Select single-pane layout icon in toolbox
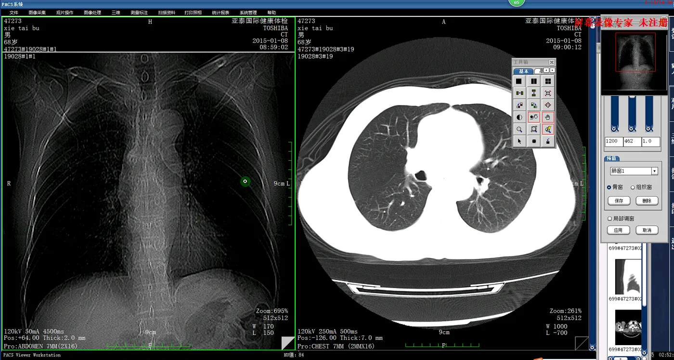The width and height of the screenshot is (674, 360). pos(519,81)
